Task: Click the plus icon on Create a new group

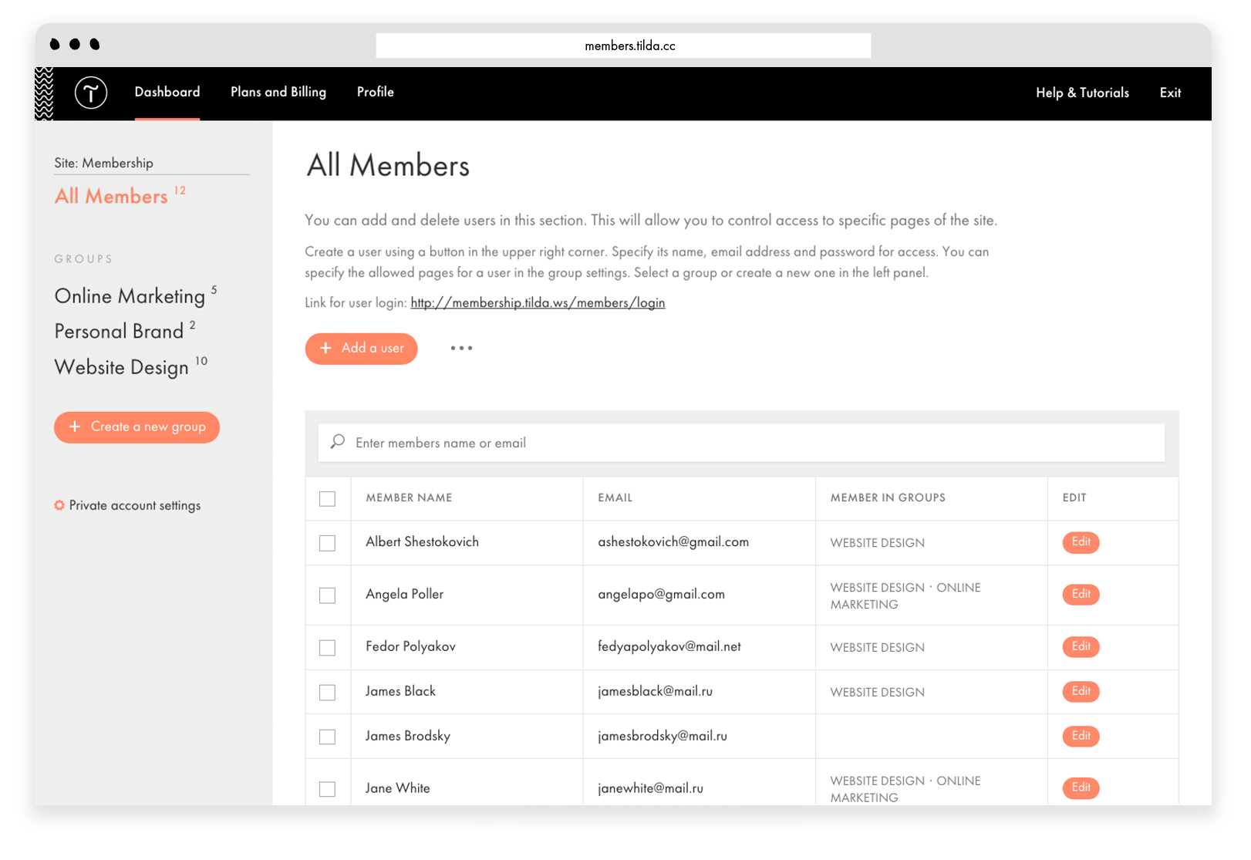Action: click(75, 427)
